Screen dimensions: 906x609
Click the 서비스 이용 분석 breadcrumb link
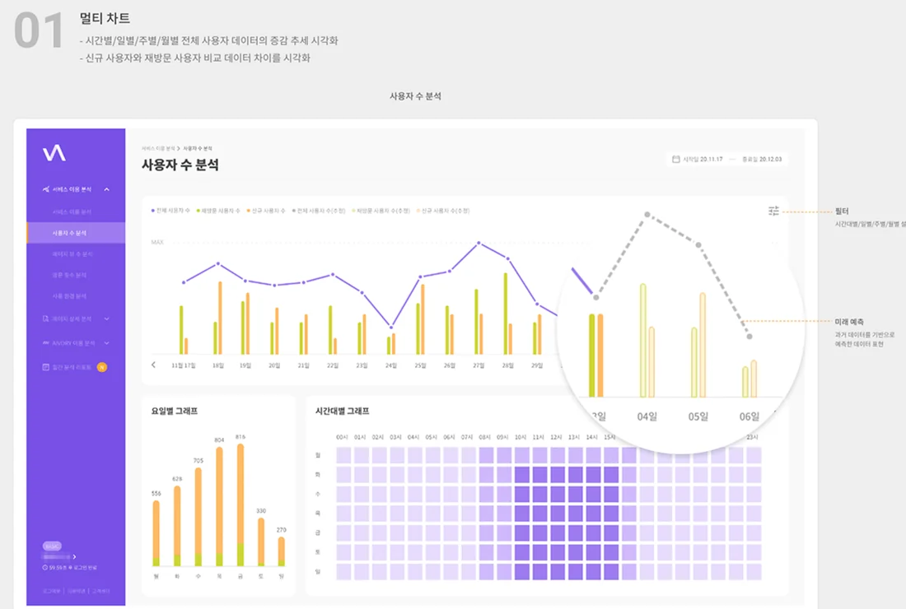click(158, 149)
